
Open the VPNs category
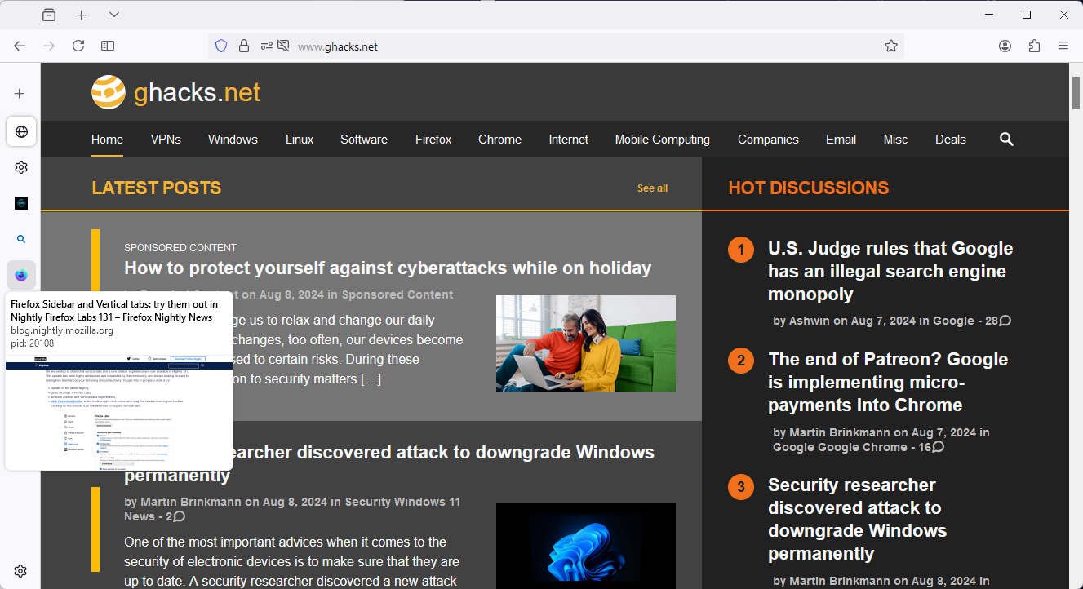coord(166,139)
